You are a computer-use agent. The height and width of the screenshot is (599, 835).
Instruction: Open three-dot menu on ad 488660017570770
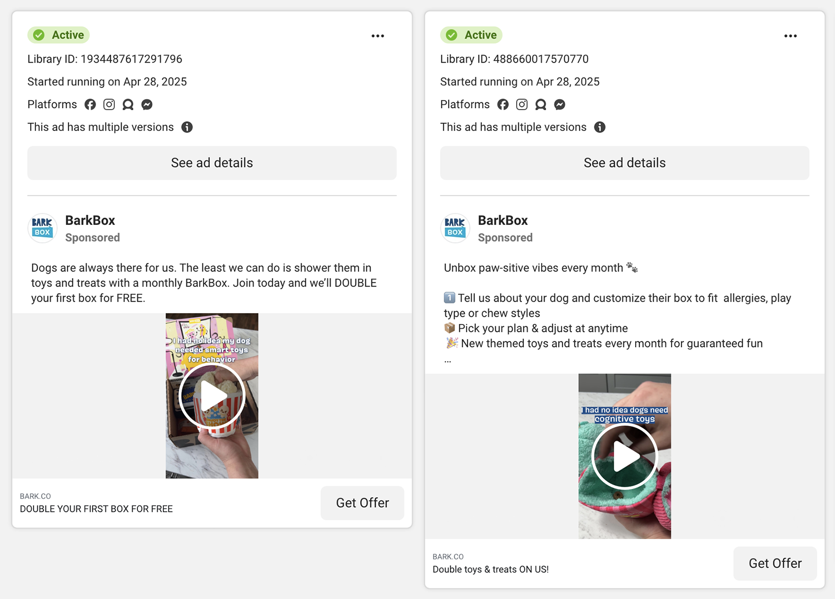(x=791, y=36)
